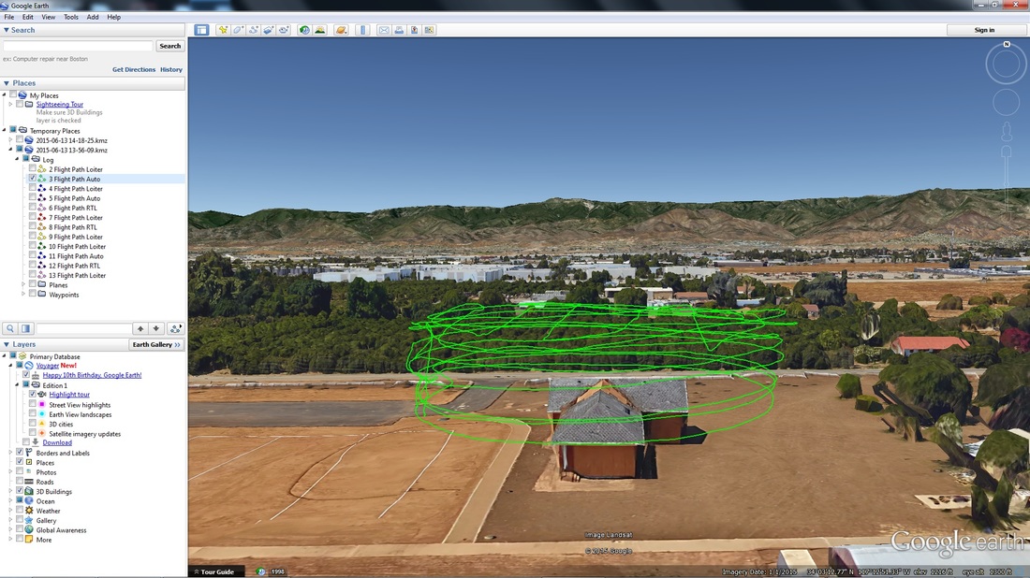Image resolution: width=1030 pixels, height=578 pixels.
Task: Open the File menu
Action: [x=9, y=17]
